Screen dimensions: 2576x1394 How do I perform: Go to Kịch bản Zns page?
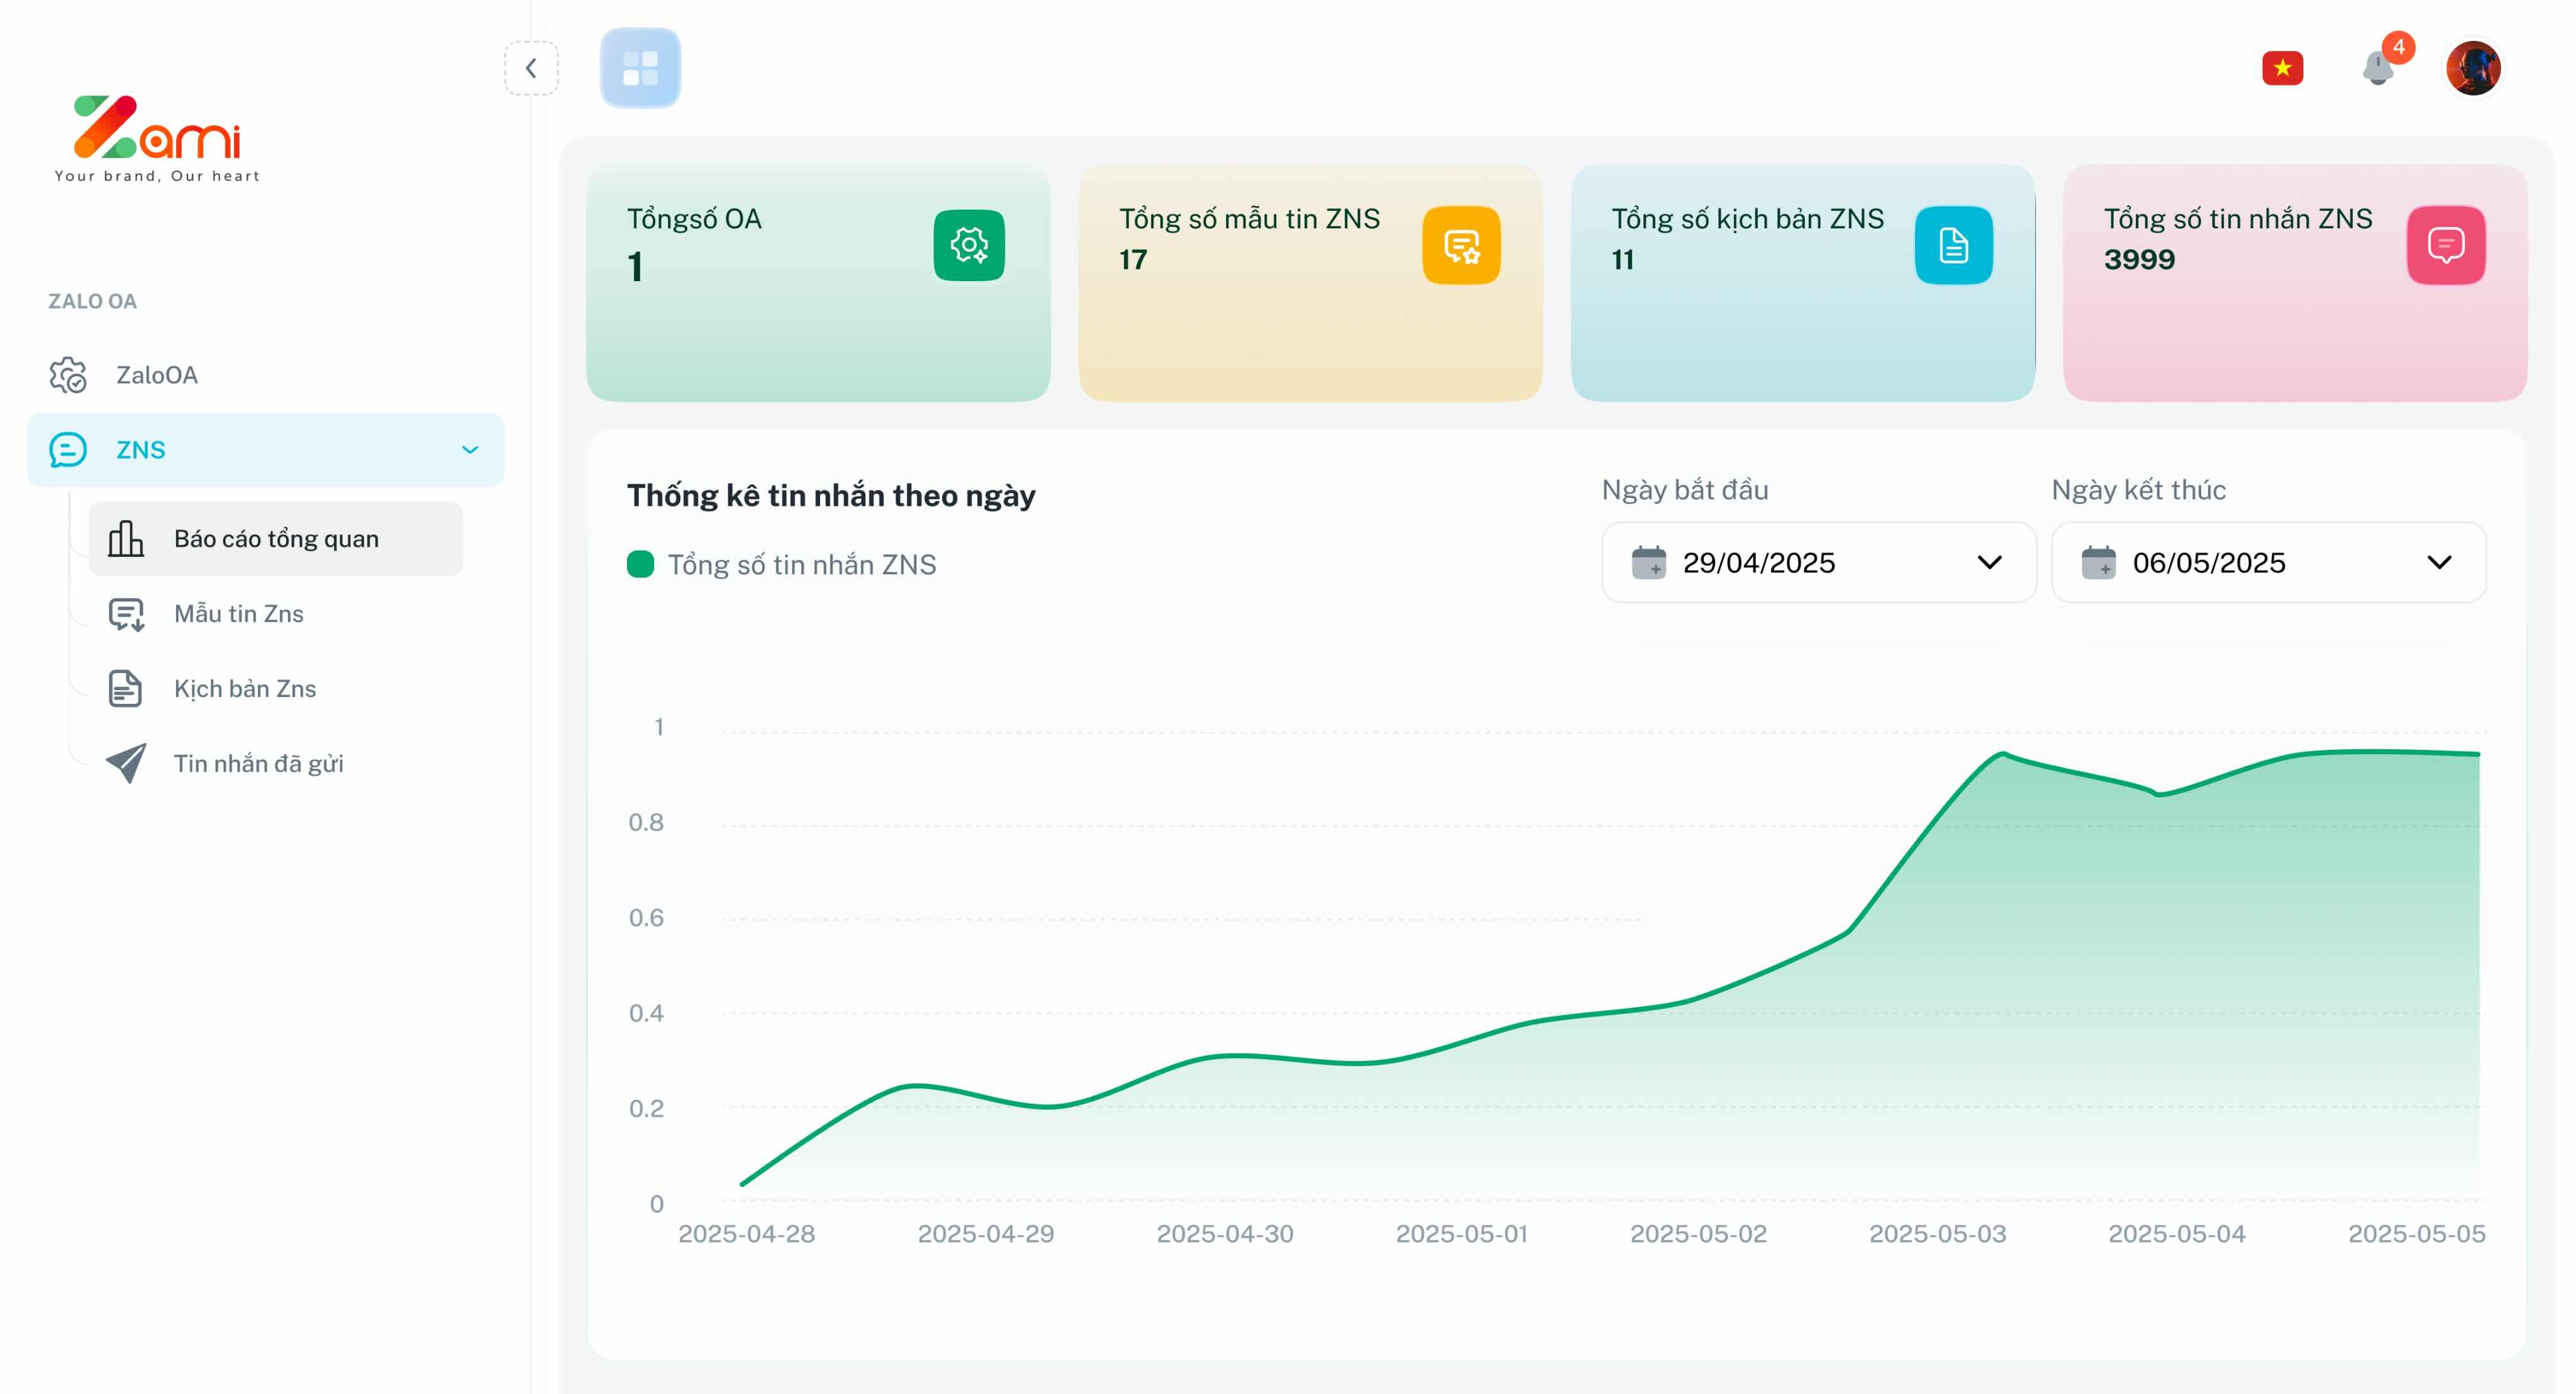pos(244,689)
